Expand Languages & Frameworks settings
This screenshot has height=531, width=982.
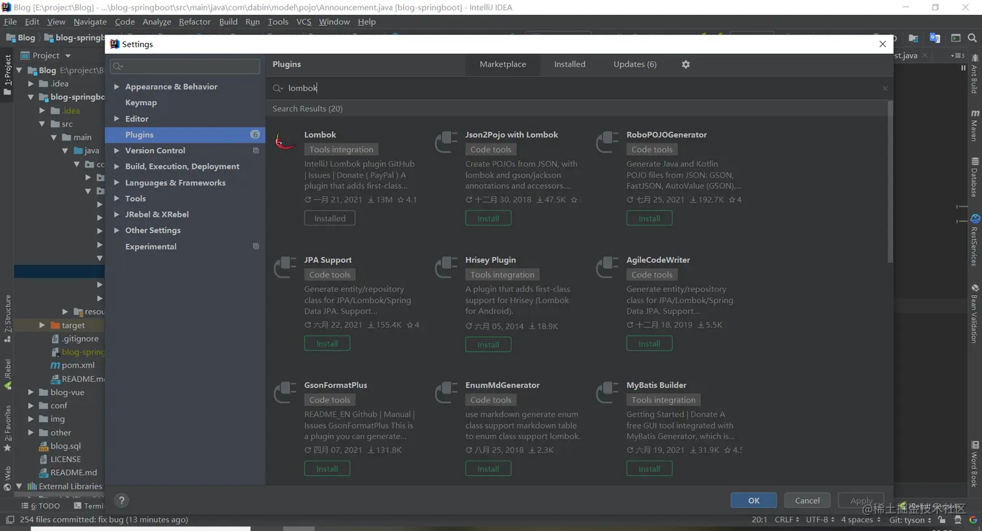coord(116,182)
